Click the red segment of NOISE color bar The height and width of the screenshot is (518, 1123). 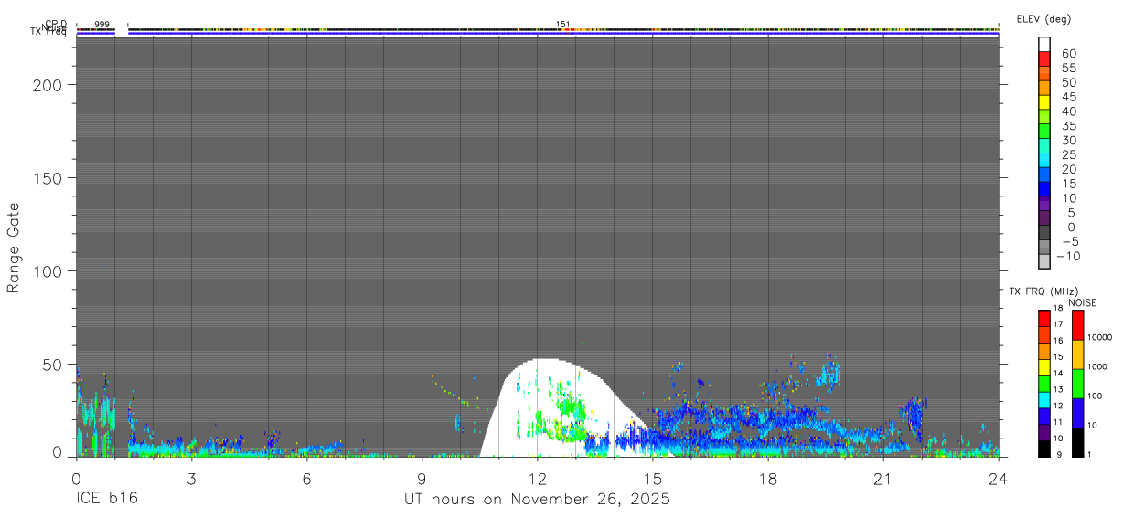point(1077,325)
